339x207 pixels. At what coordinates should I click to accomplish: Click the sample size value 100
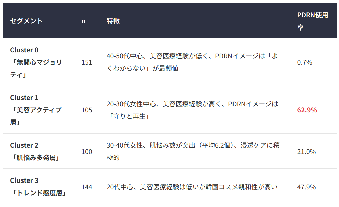(87, 152)
